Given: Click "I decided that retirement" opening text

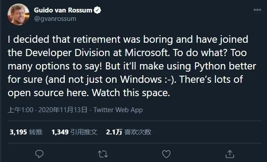Looking at the screenshot, I should pos(64,39).
